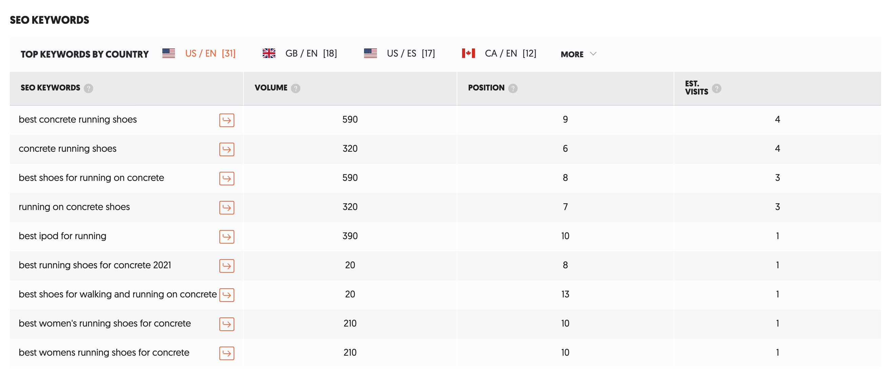
Task: Click keyword 'best concrete running shoes'
Action: [x=78, y=120]
